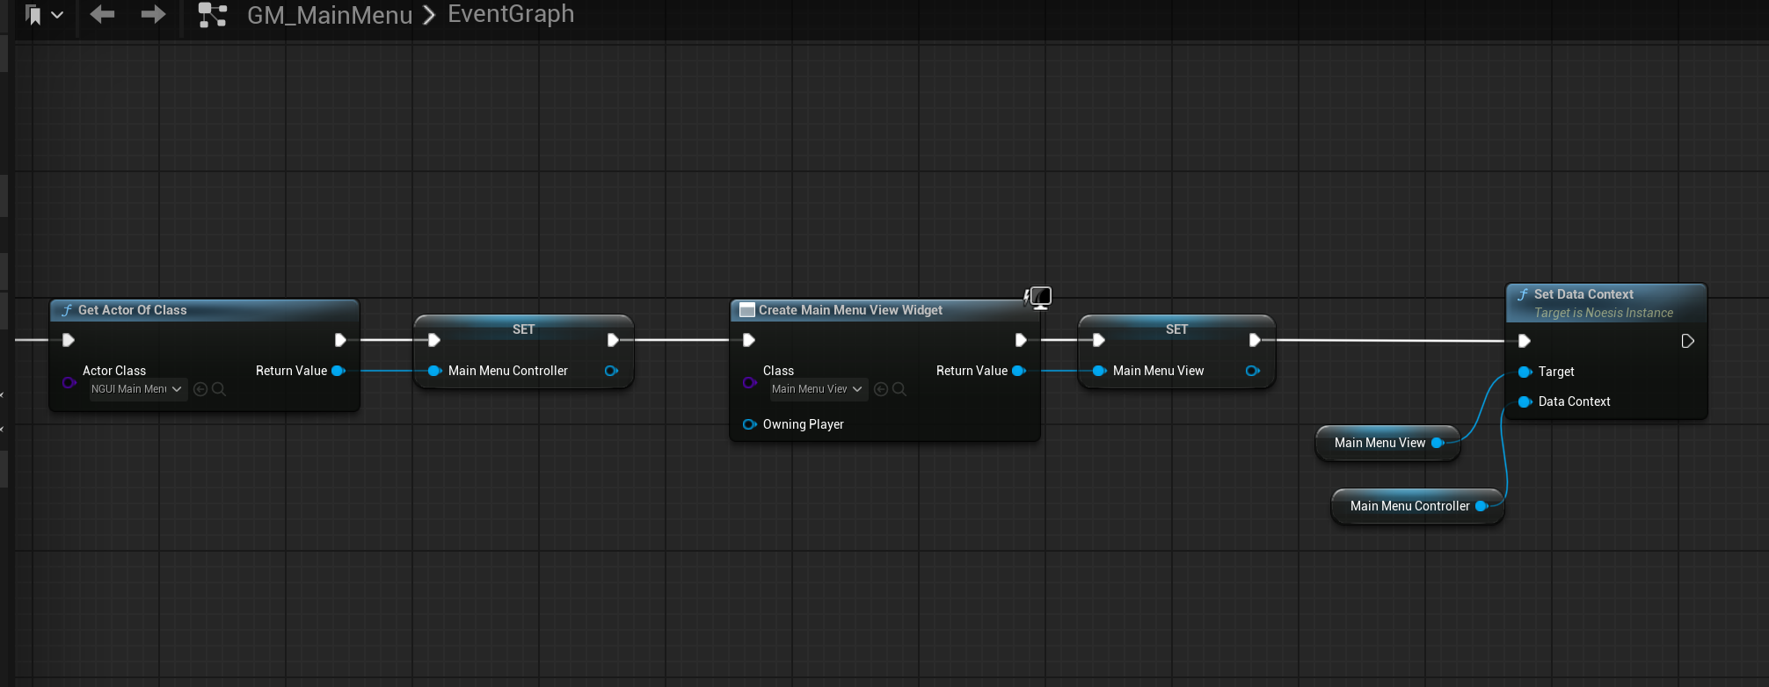
Task: Click Return Value pin on Create Widget node
Action: pyautogui.click(x=1018, y=371)
